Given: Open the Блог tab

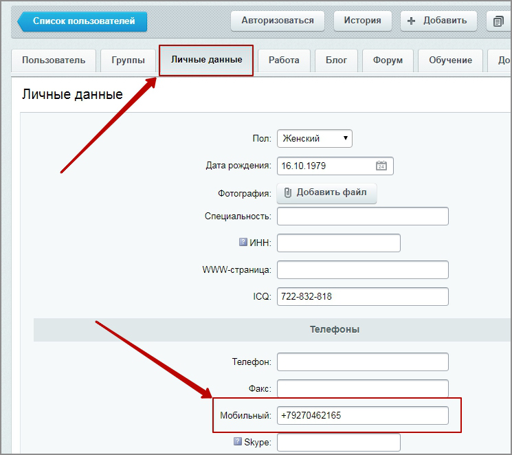Looking at the screenshot, I should coord(336,60).
